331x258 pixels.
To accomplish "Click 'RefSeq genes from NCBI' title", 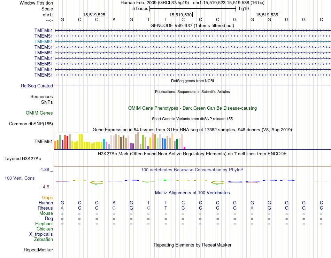I will 192,81.
